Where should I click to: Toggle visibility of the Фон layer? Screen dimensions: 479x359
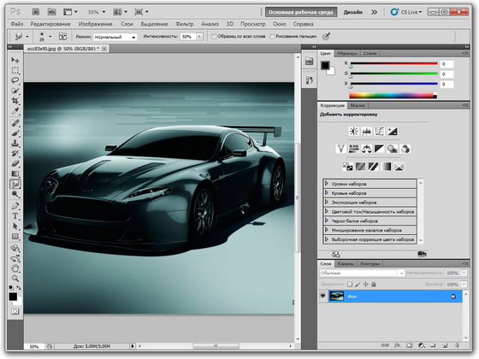click(322, 296)
